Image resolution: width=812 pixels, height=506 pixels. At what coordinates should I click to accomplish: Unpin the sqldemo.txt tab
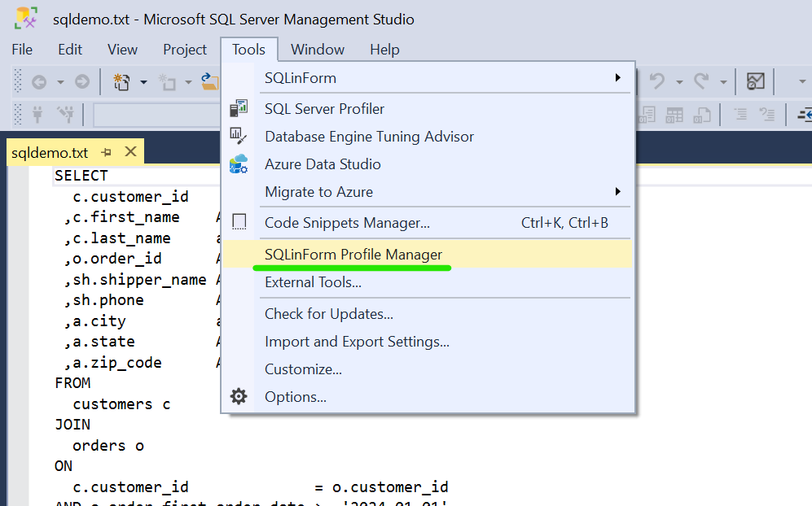[x=107, y=151]
